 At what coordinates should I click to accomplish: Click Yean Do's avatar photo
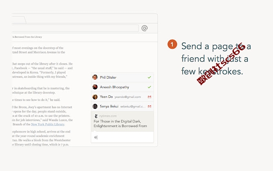coord(95,97)
